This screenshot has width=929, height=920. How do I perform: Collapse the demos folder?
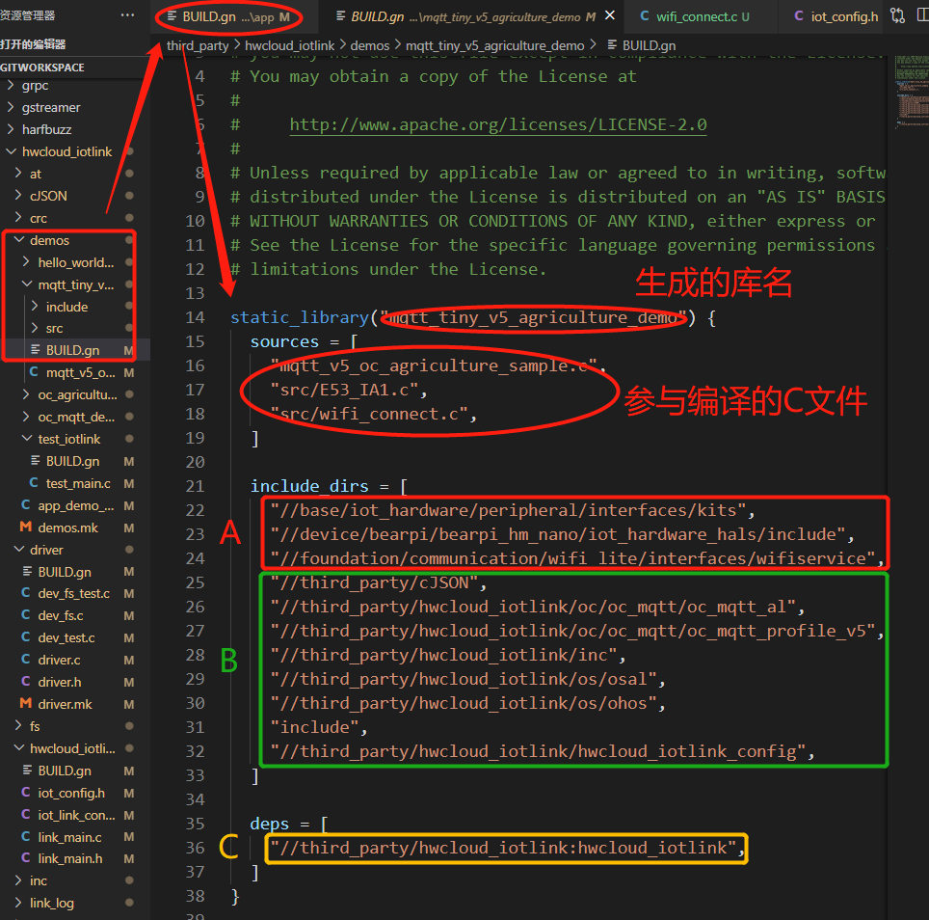(x=74, y=240)
